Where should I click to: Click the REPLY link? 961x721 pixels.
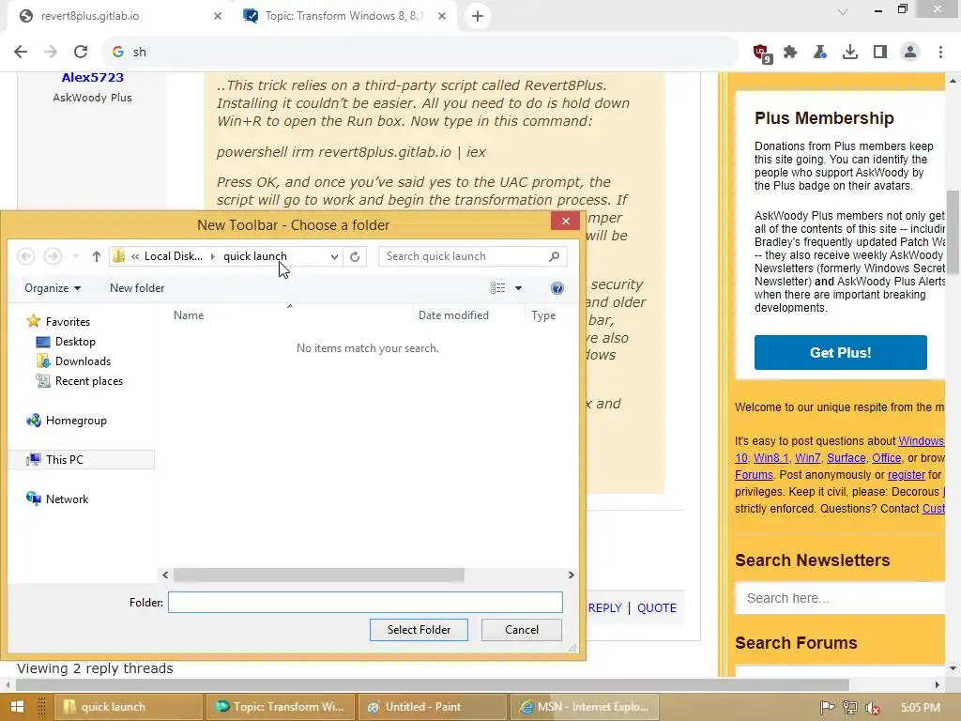[604, 607]
